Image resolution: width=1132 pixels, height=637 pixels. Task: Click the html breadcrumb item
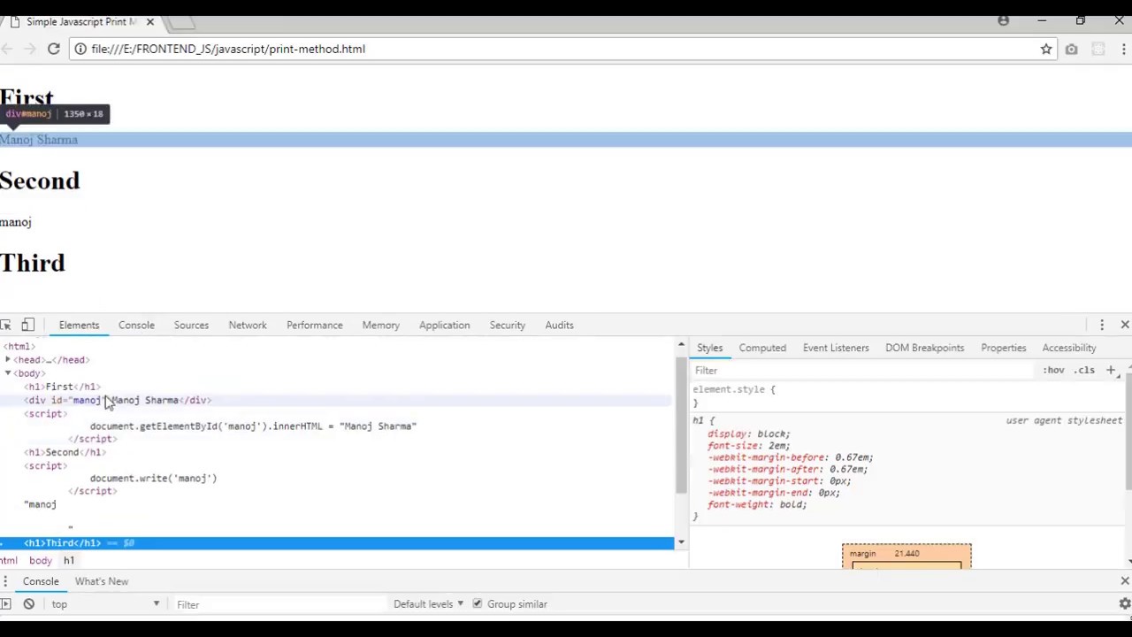click(x=9, y=560)
